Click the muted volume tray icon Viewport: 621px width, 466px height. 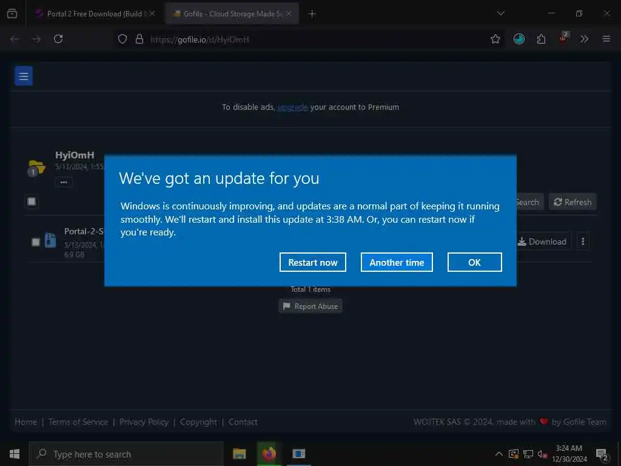point(542,454)
